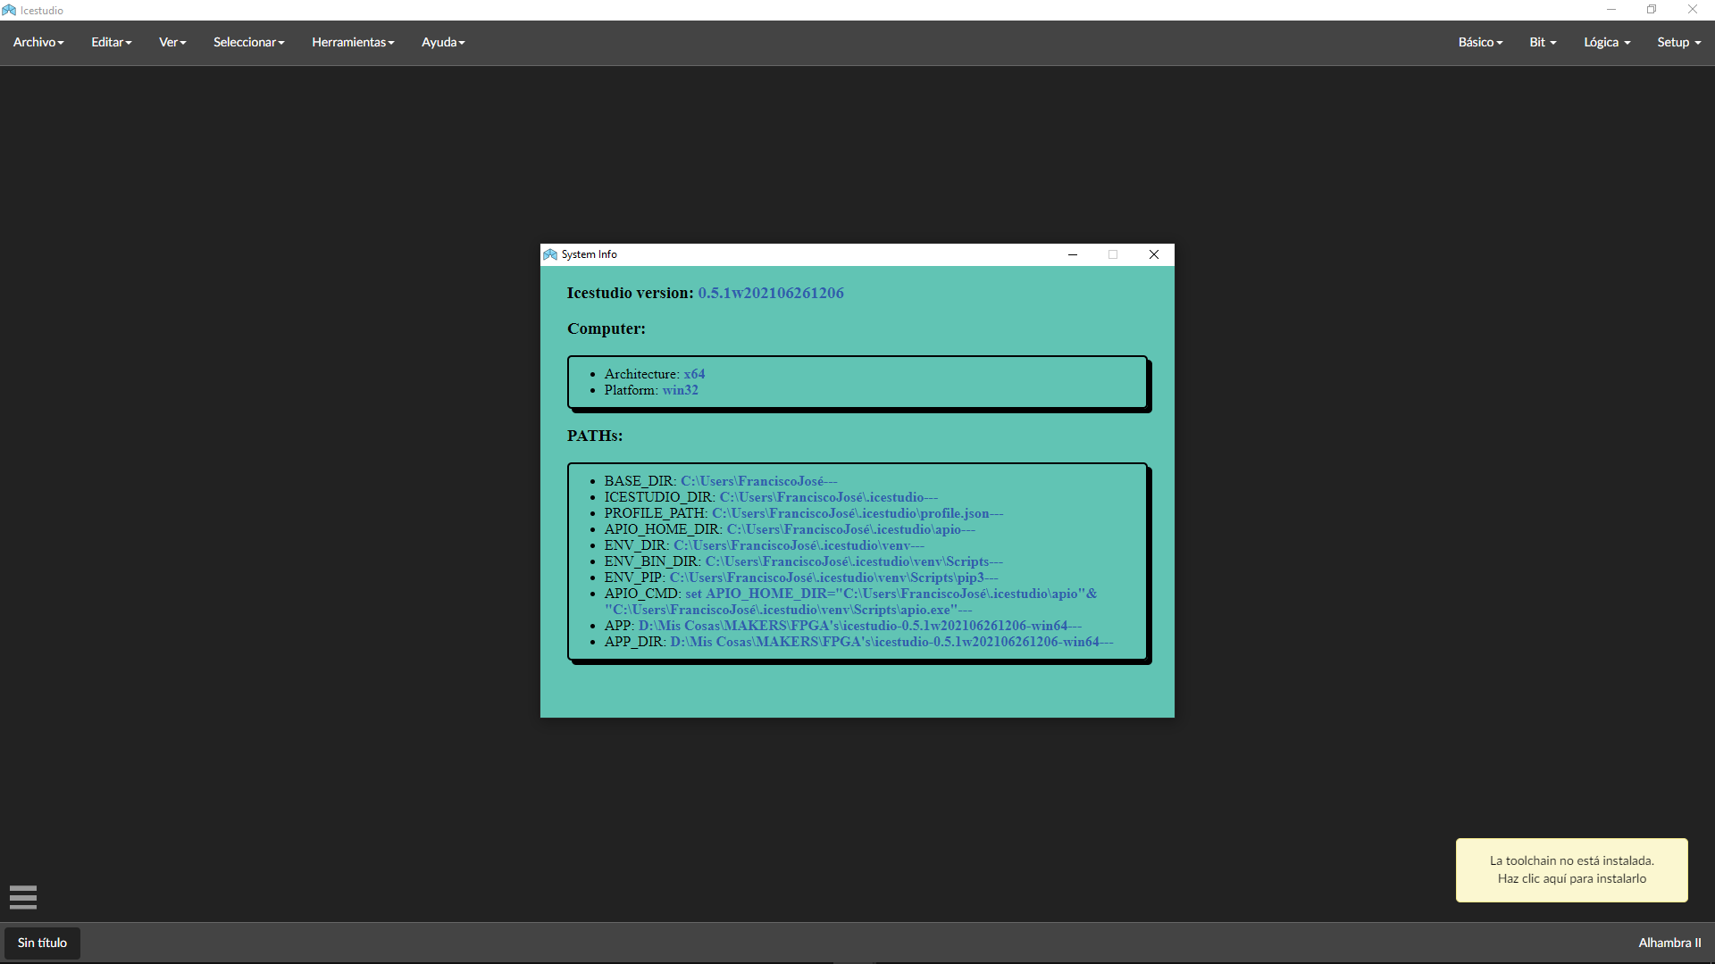
Task: Expand the Herramientas dropdown
Action: tap(352, 42)
